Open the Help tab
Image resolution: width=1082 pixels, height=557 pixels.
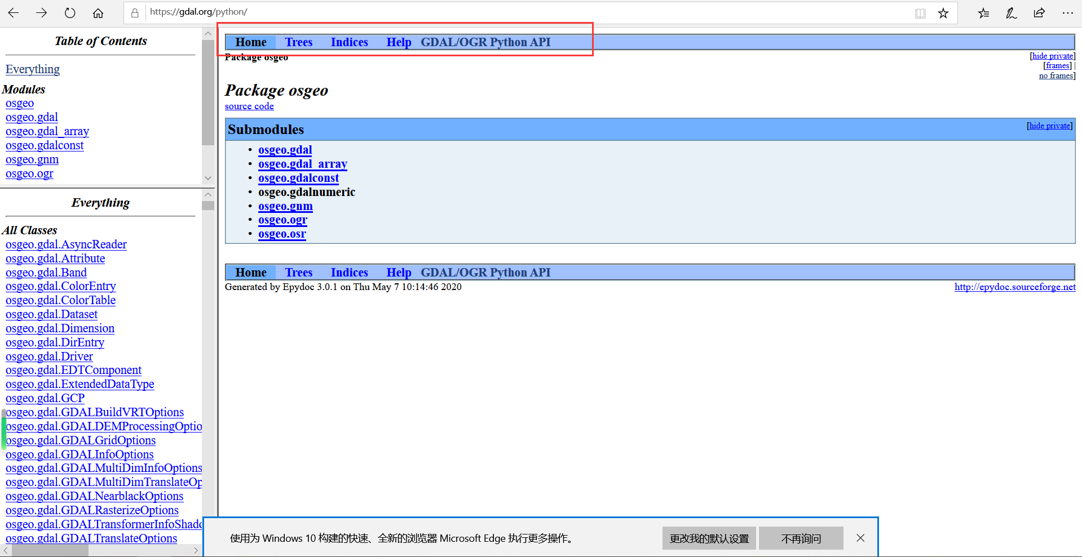click(x=399, y=42)
